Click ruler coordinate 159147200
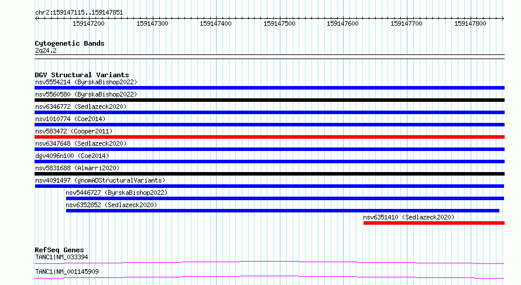 [x=88, y=23]
